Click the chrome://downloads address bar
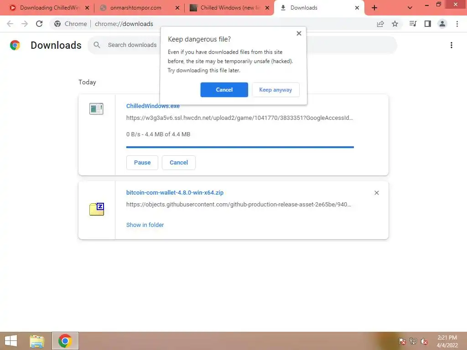 124,24
